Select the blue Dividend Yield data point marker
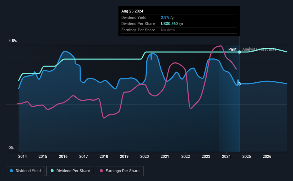This screenshot has width=293, height=181. point(239,84)
